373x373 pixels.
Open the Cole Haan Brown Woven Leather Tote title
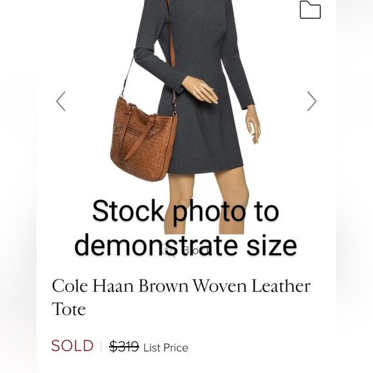181,297
